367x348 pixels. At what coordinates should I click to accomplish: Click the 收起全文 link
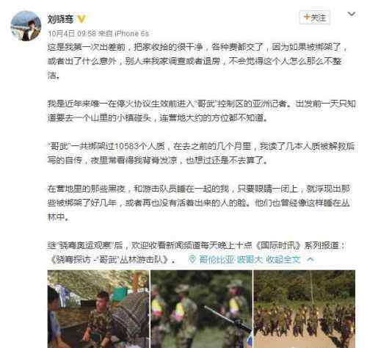click(283, 259)
